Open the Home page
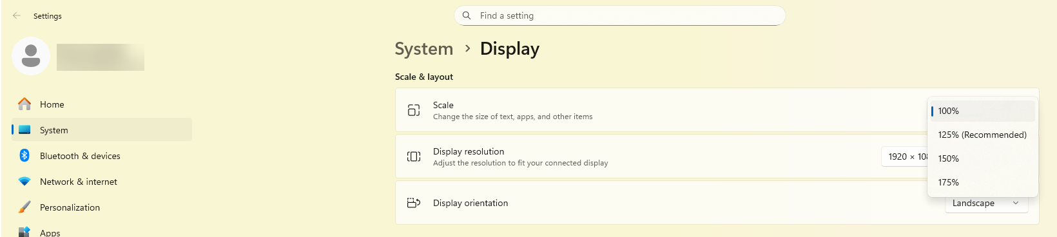 click(x=102, y=104)
